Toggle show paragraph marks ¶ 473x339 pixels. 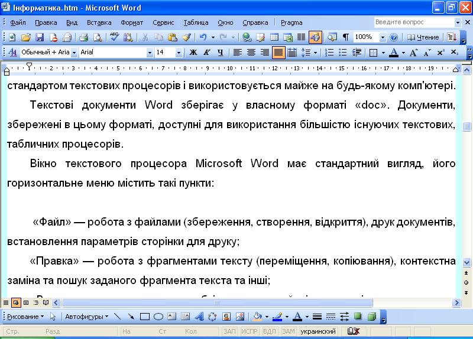coord(346,37)
